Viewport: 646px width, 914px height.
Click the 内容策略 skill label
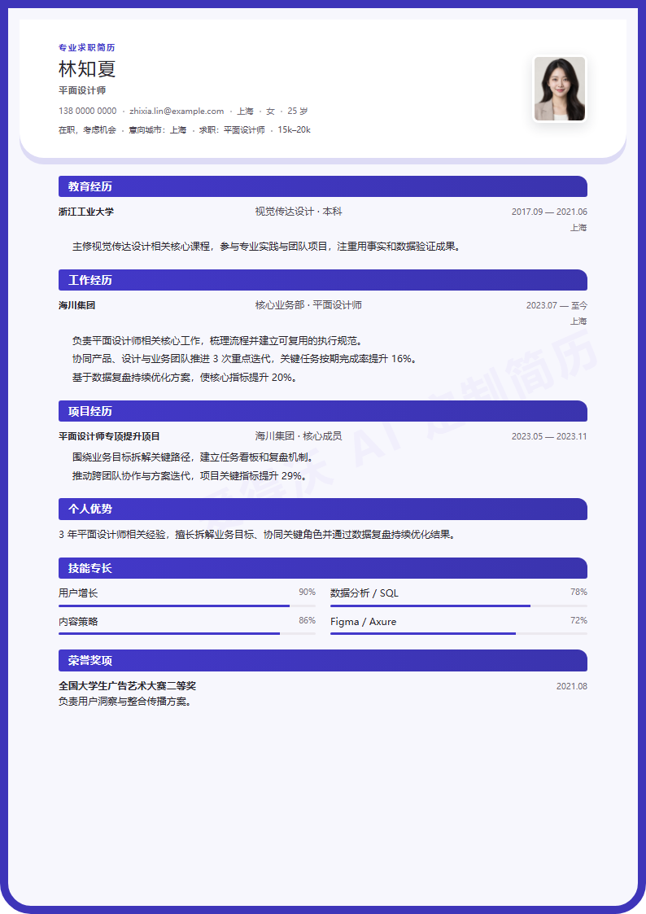[78, 621]
